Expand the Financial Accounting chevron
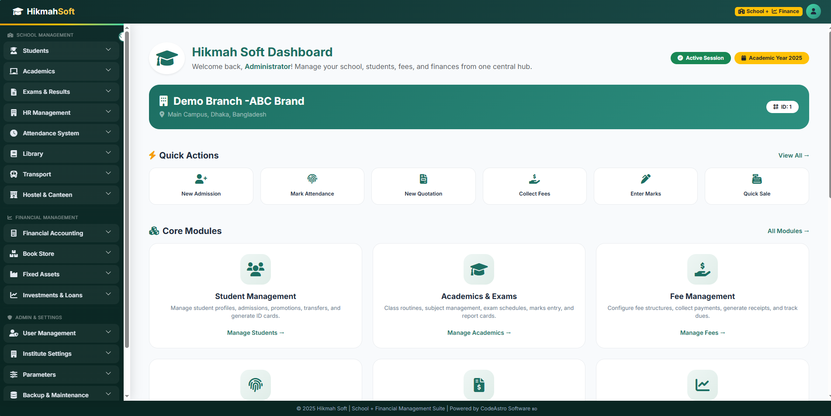Screen dimensions: 831x416 pyautogui.click(x=108, y=233)
